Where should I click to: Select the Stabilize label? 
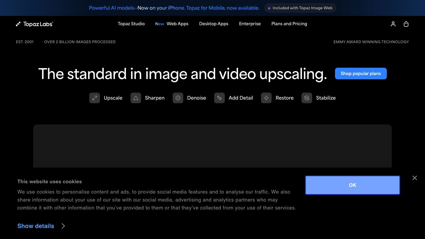click(x=326, y=98)
